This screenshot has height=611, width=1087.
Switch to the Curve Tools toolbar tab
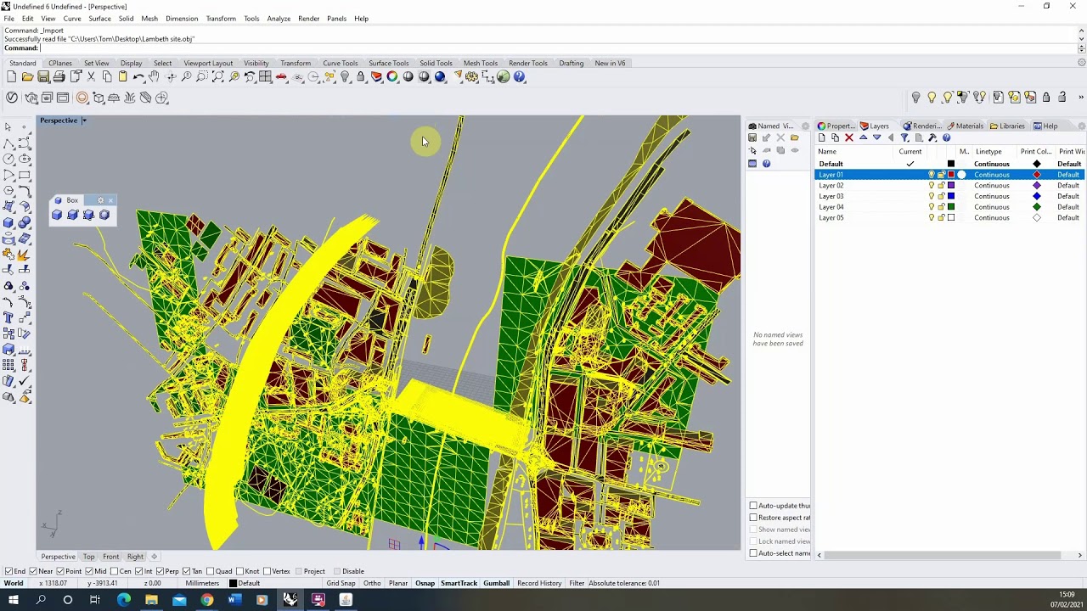[x=340, y=63]
